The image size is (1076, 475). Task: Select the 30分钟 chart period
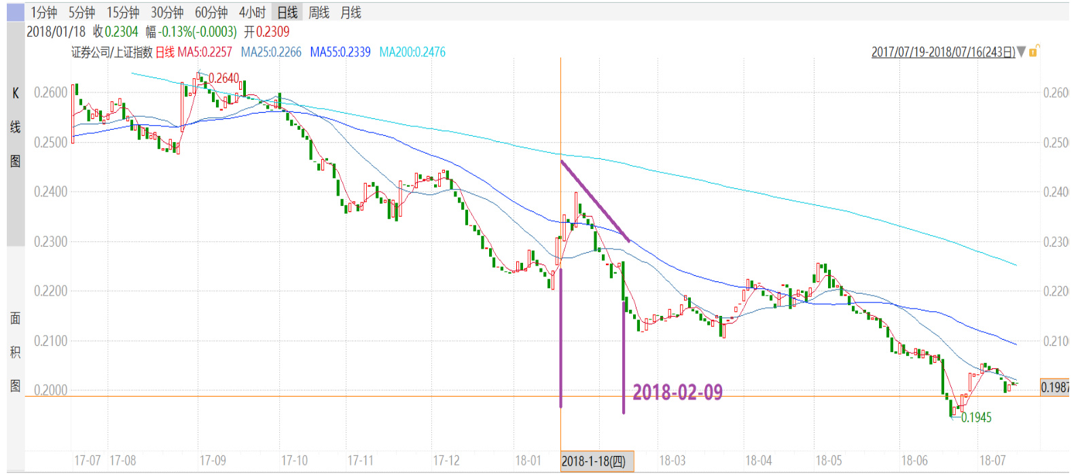pos(167,12)
